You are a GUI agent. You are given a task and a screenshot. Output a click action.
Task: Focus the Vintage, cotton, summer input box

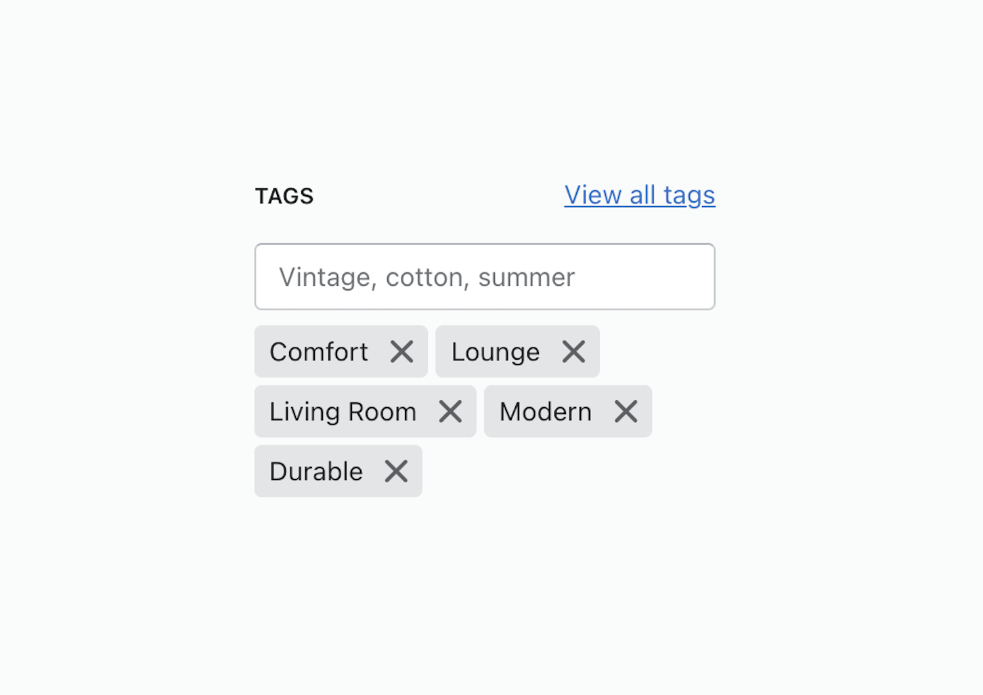(x=485, y=276)
